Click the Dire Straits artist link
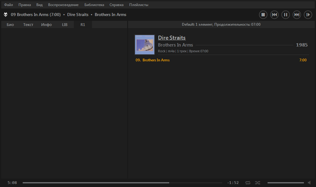The image size is (316, 187). pos(172,38)
